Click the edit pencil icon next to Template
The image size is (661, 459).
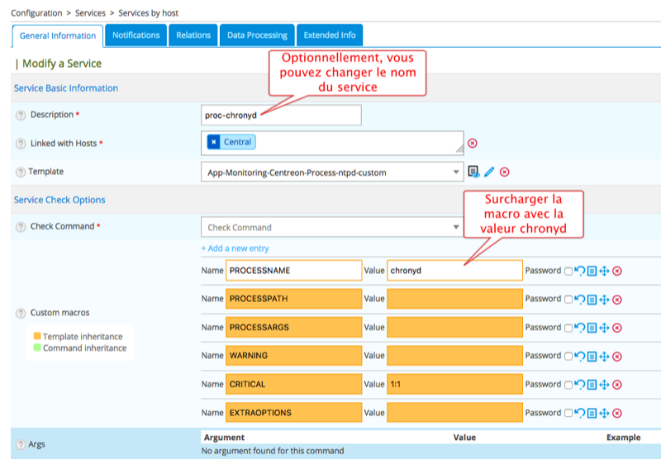[489, 172]
